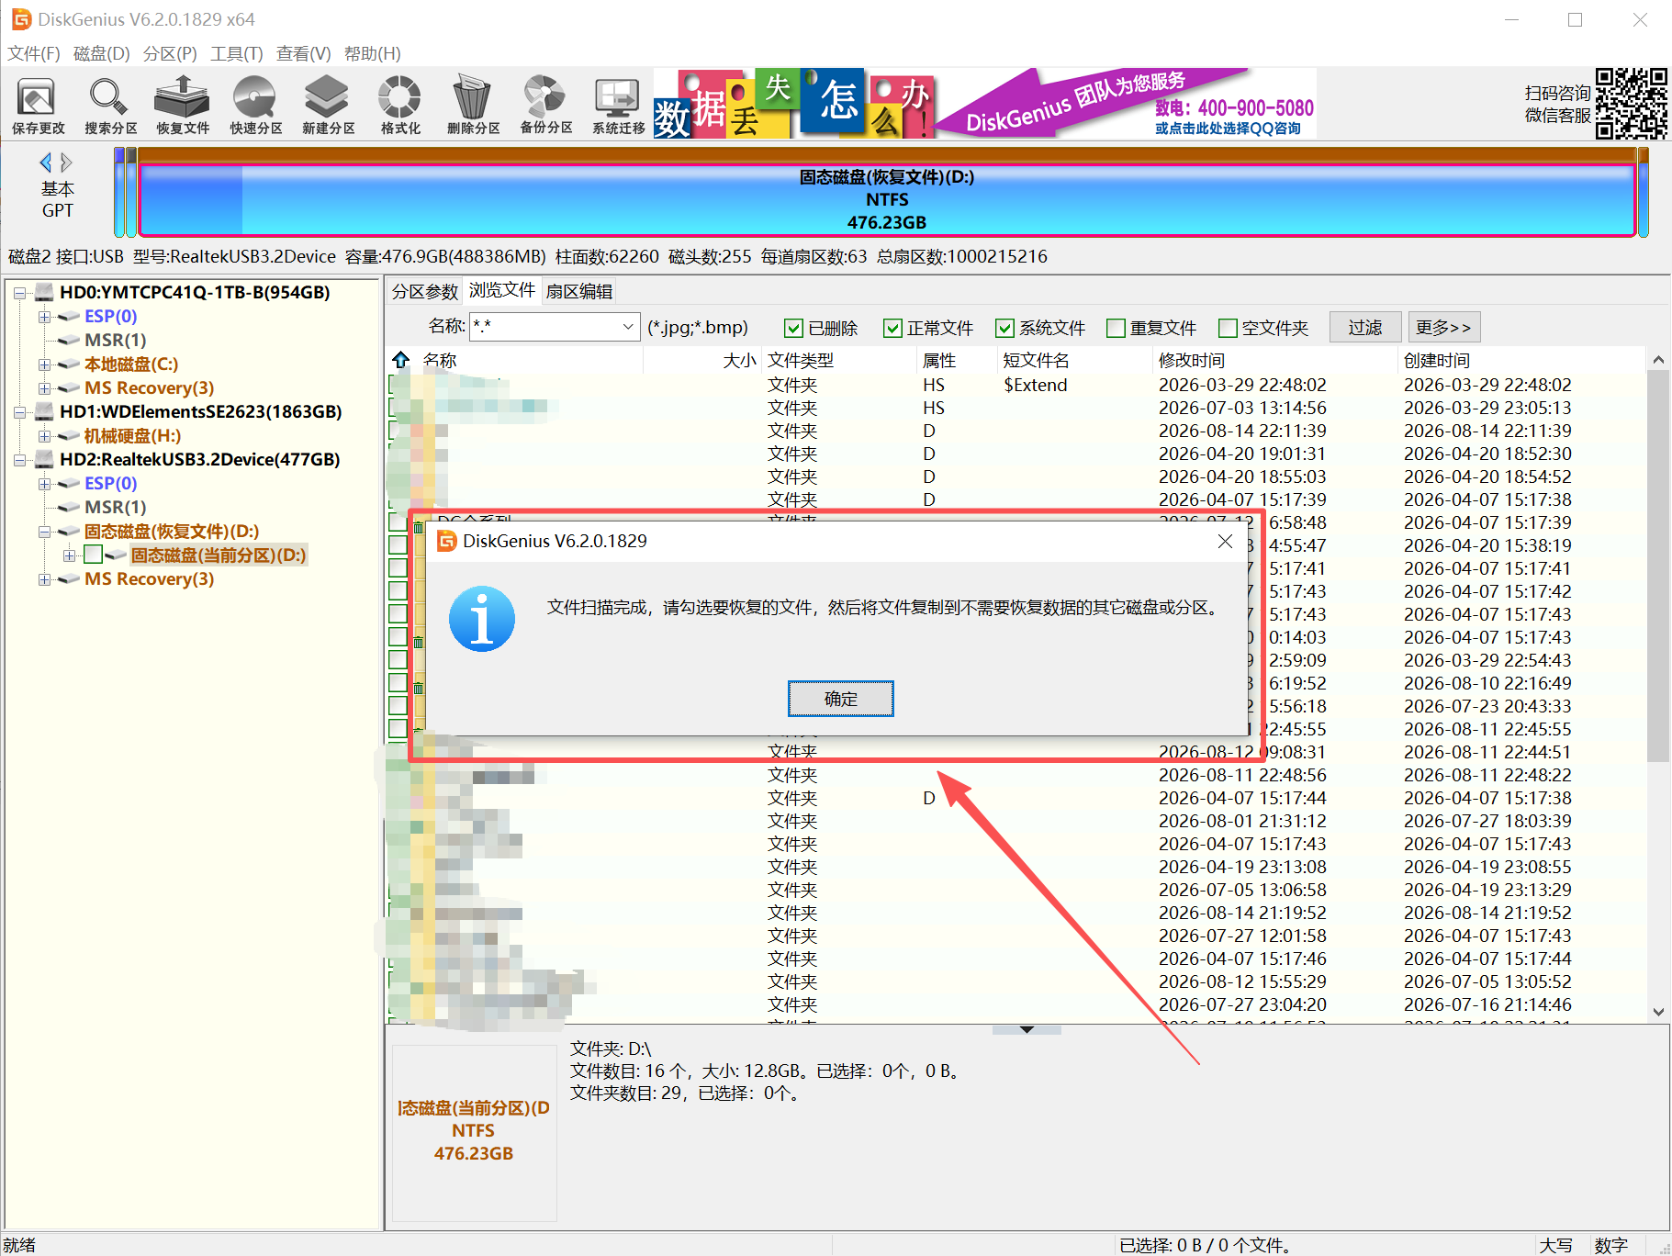Expand the 本地磁盘(C:) tree node
The image size is (1672, 1256).
(x=44, y=364)
